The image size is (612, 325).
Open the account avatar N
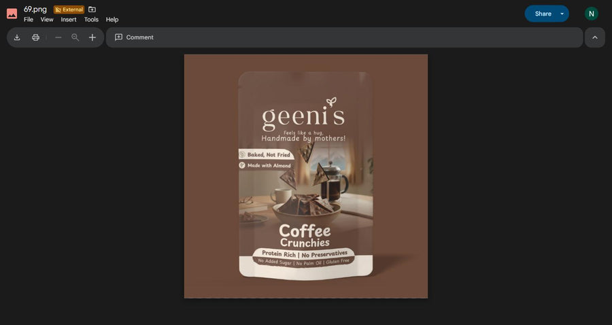click(x=592, y=14)
